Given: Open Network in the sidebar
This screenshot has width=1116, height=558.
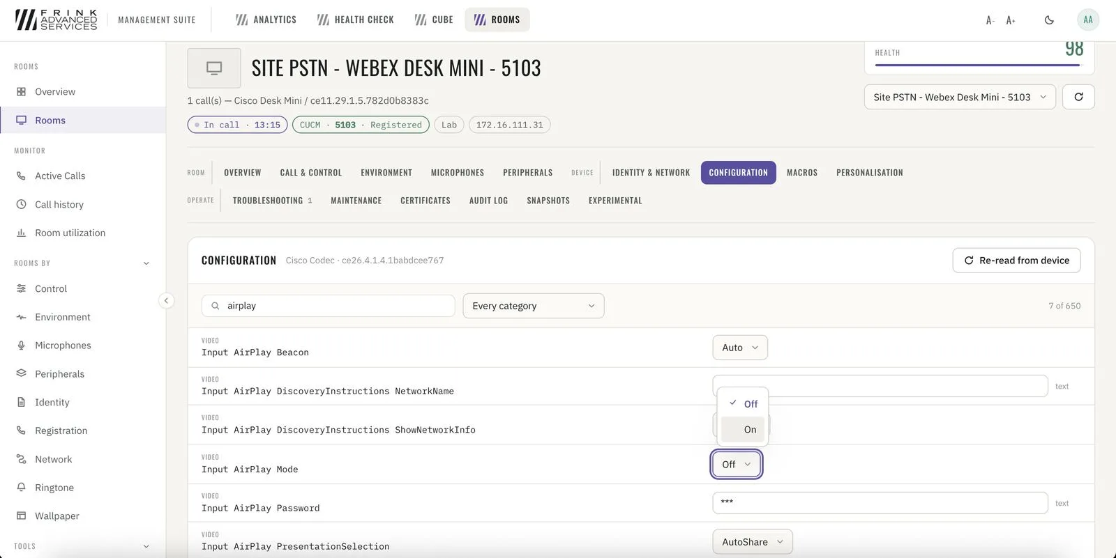Looking at the screenshot, I should tap(83, 459).
